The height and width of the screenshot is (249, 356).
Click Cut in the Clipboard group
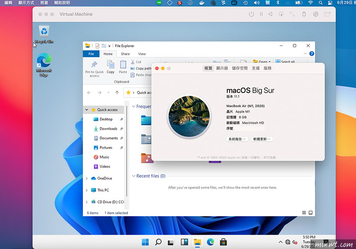(136, 62)
